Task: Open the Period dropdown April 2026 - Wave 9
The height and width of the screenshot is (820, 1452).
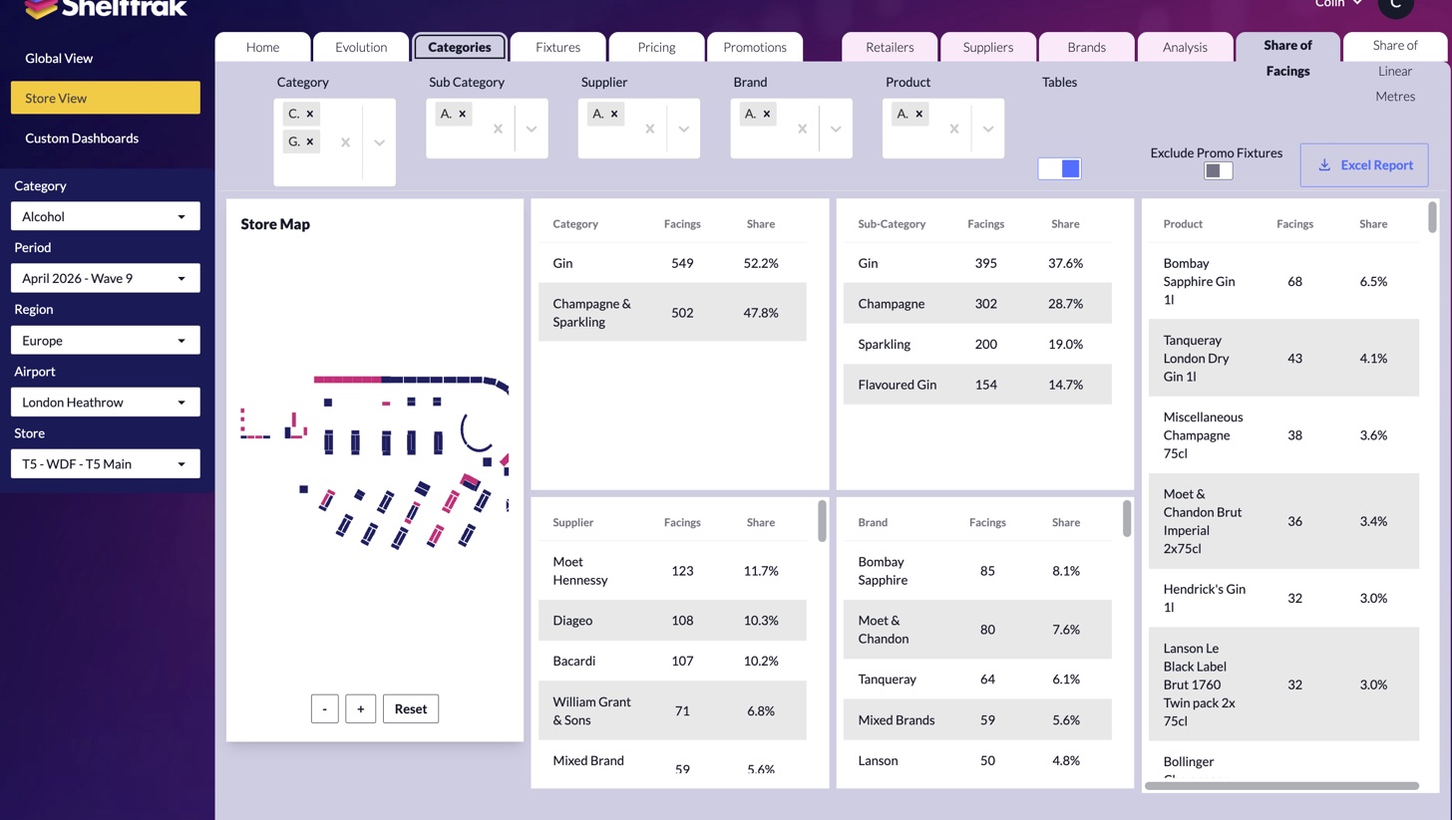Action: [105, 278]
